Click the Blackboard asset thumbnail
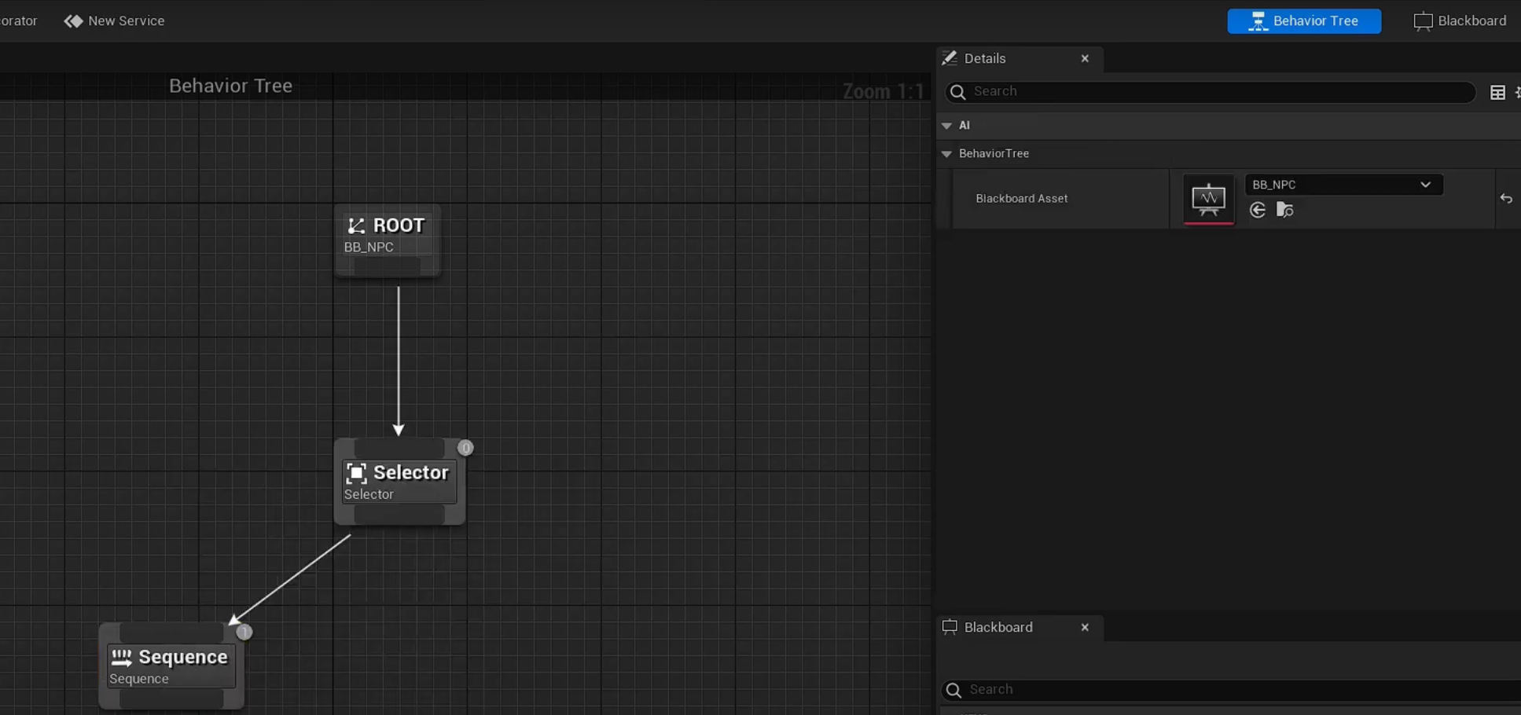This screenshot has width=1521, height=715. pyautogui.click(x=1208, y=199)
